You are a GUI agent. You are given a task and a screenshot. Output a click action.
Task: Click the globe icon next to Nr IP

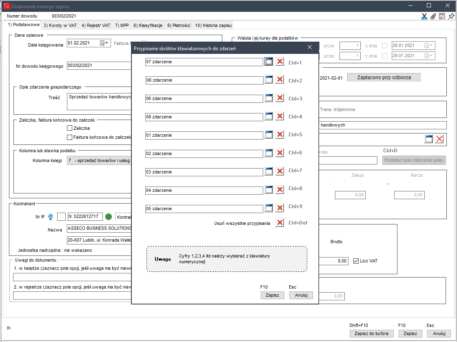(x=51, y=217)
